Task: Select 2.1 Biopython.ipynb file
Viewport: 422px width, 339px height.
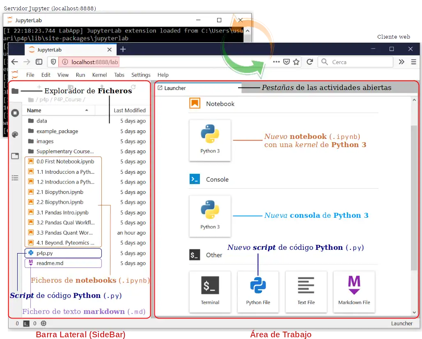Action: pos(86,192)
